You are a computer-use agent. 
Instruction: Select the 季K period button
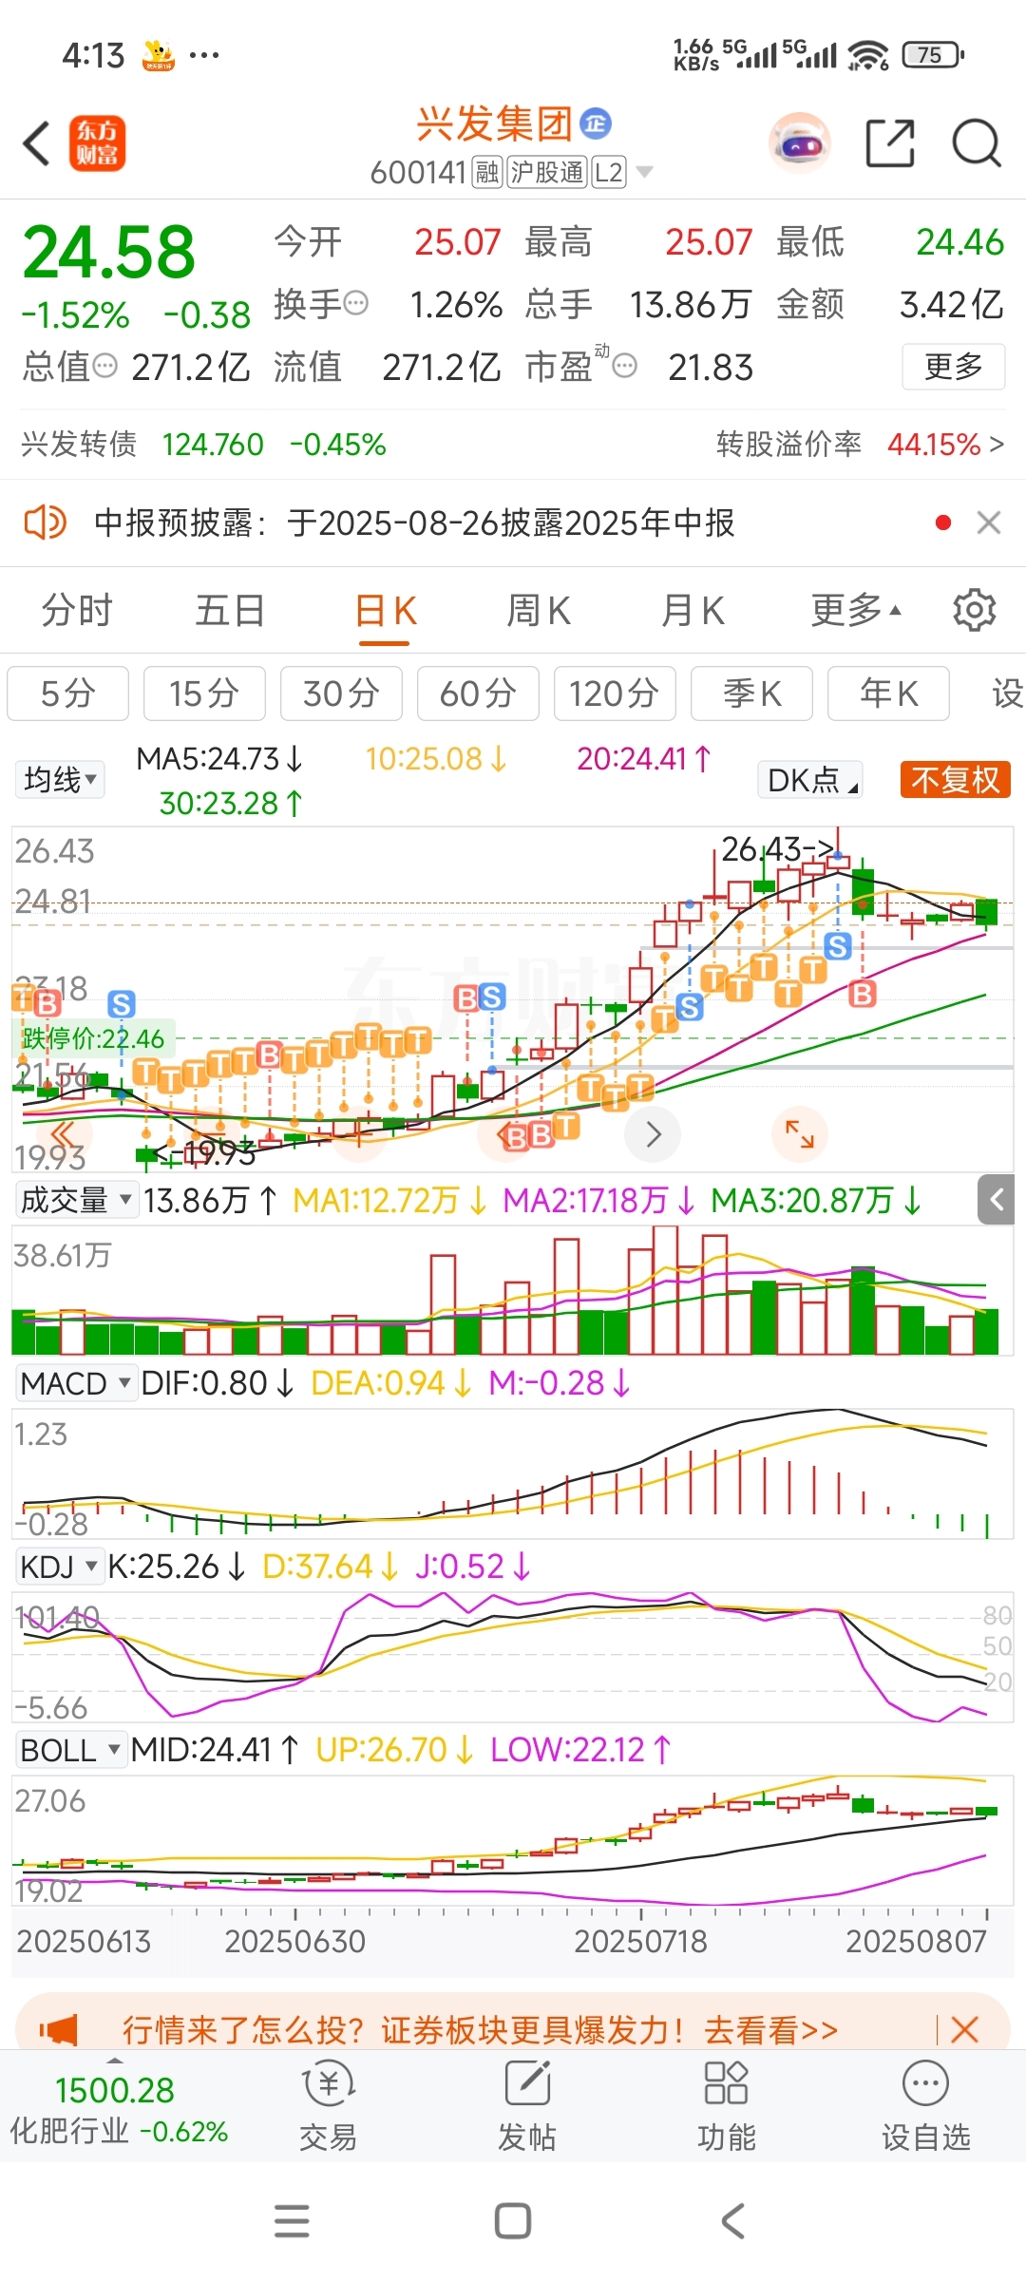751,693
